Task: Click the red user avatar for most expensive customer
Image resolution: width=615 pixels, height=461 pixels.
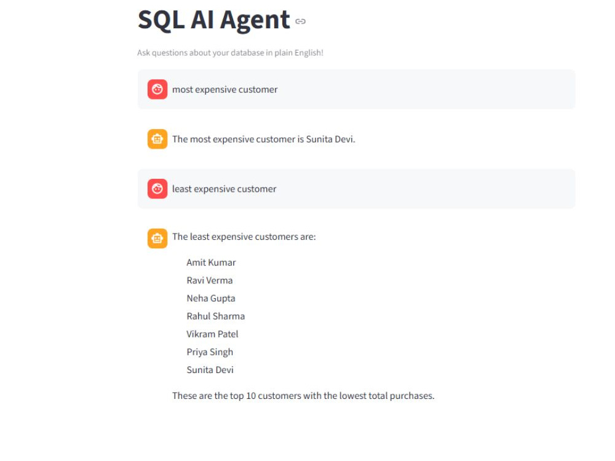Action: coord(157,89)
